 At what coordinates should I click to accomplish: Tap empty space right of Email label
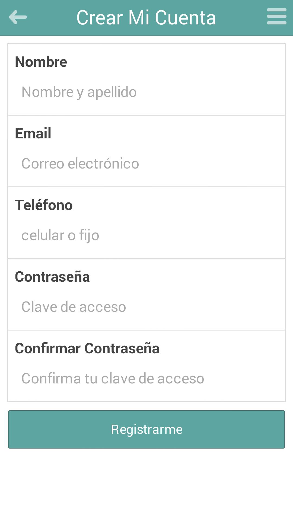coord(168,134)
